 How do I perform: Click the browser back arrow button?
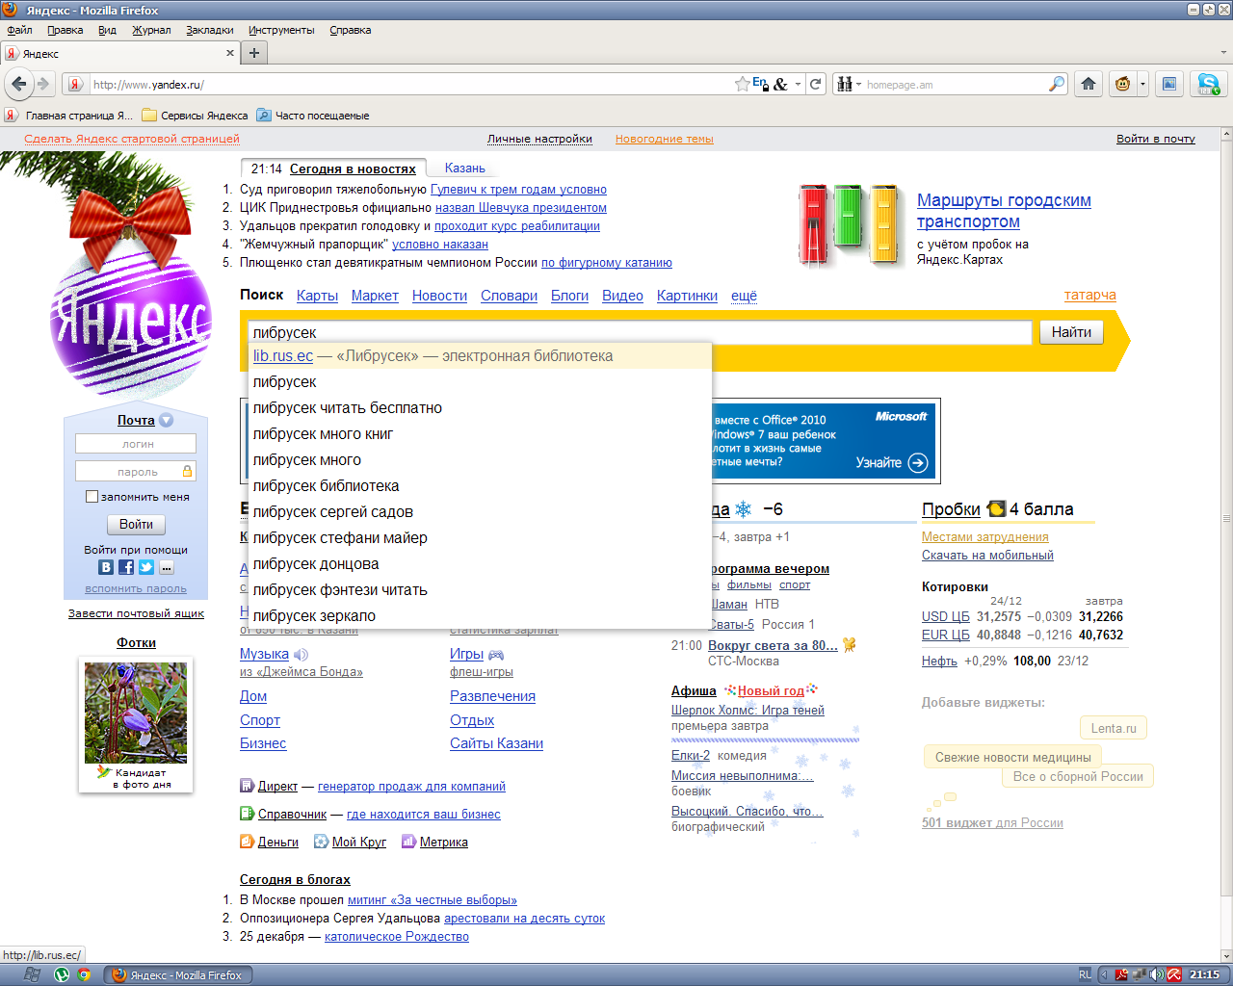point(18,84)
